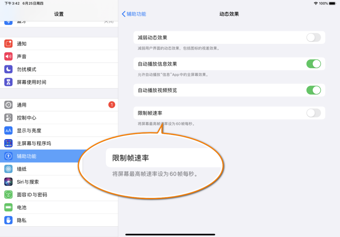Open Wallpaper (墙纸) settings row
The height and width of the screenshot is (237, 340).
pos(8,169)
